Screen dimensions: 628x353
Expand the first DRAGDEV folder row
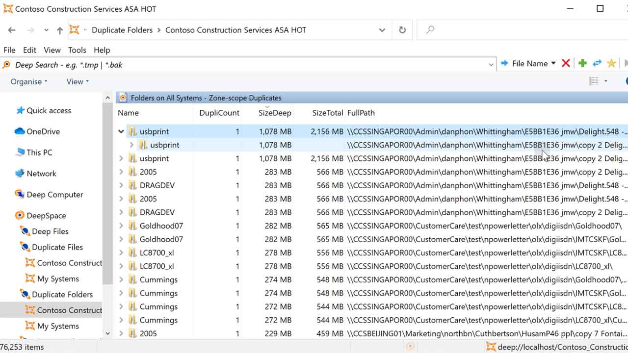[121, 185]
